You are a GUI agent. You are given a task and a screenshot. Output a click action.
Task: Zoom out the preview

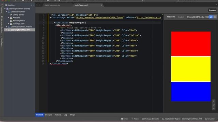tap(214, 108)
